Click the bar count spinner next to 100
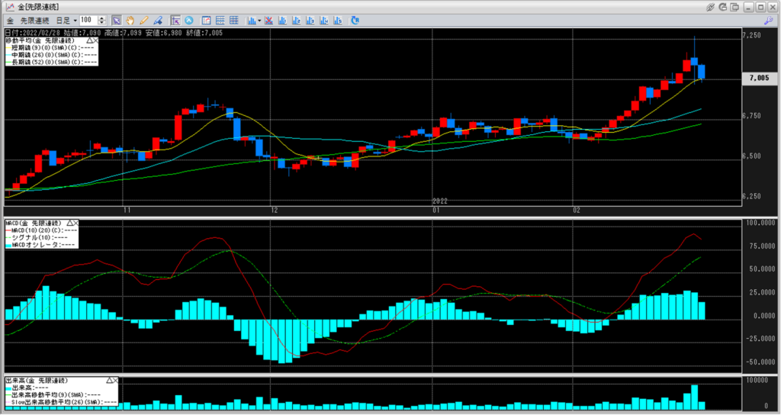The height and width of the screenshot is (415, 781). tap(101, 19)
